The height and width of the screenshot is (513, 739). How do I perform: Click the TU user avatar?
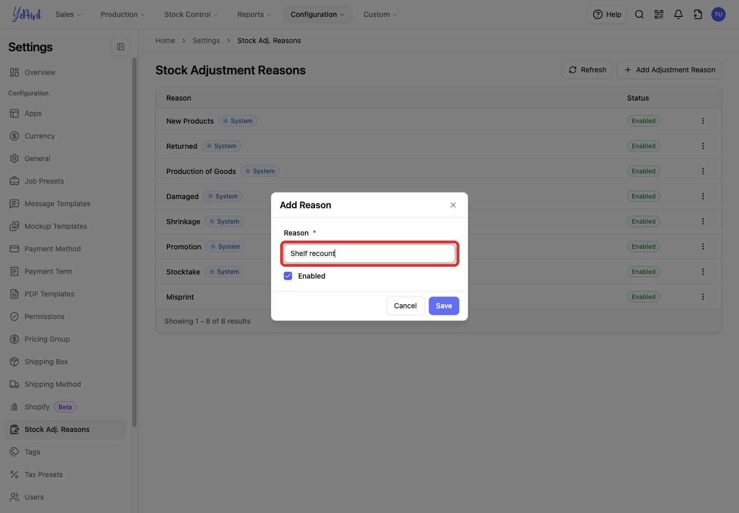[x=718, y=14]
